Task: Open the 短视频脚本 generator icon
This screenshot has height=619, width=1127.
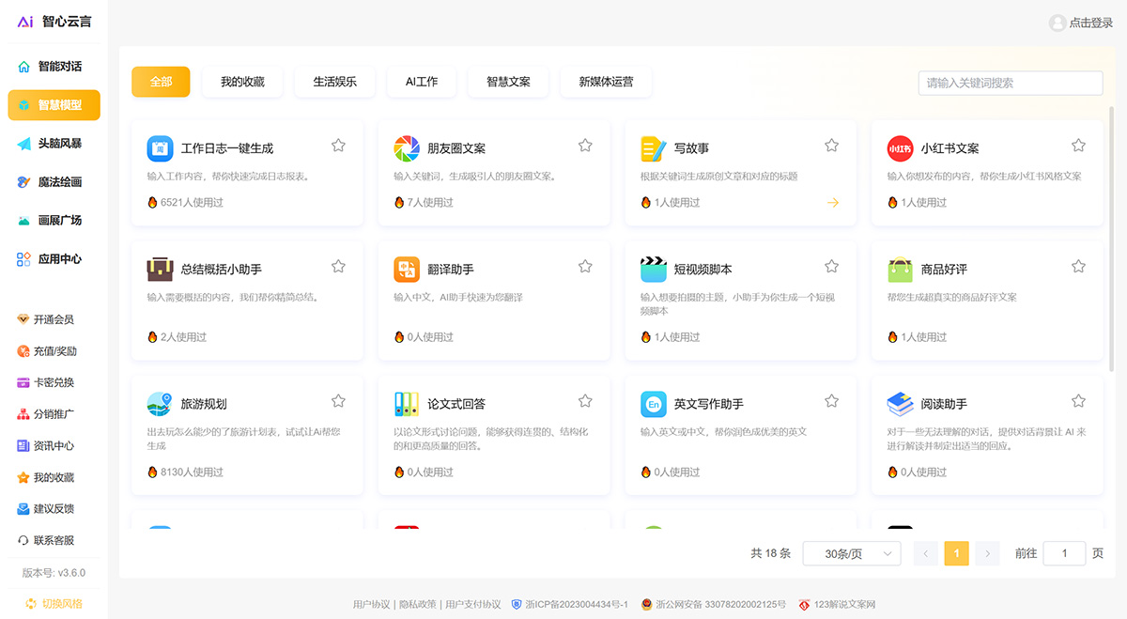Action: click(x=653, y=268)
